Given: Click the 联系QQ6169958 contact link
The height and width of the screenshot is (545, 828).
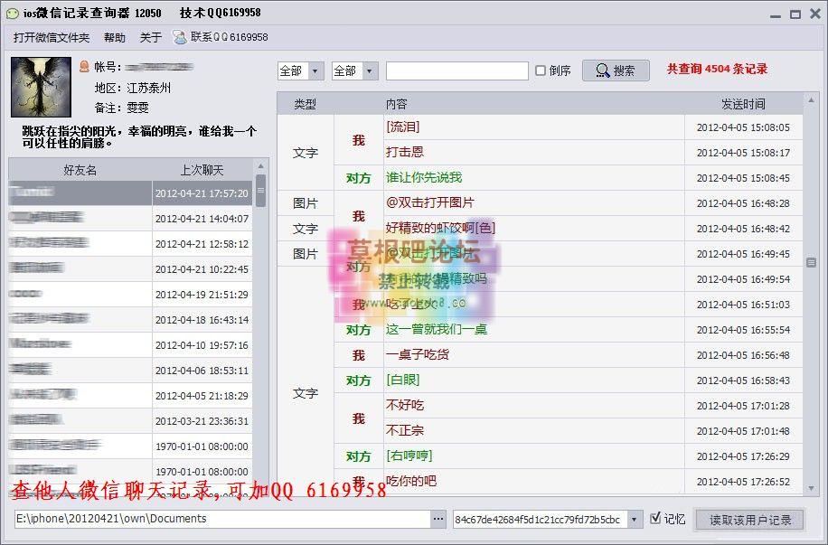Looking at the screenshot, I should click(x=229, y=37).
